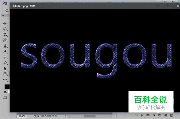
Task: Select the Smudge tool below the Eraser
Action: [x=5, y=57]
